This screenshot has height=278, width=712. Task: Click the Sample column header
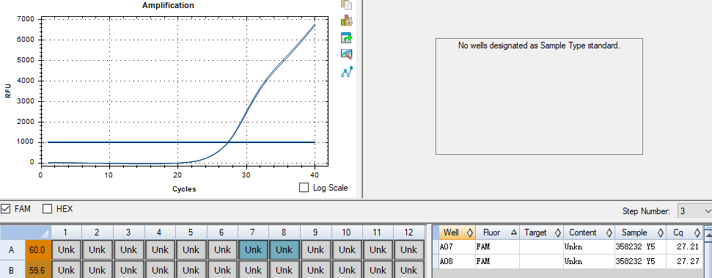pyautogui.click(x=640, y=233)
